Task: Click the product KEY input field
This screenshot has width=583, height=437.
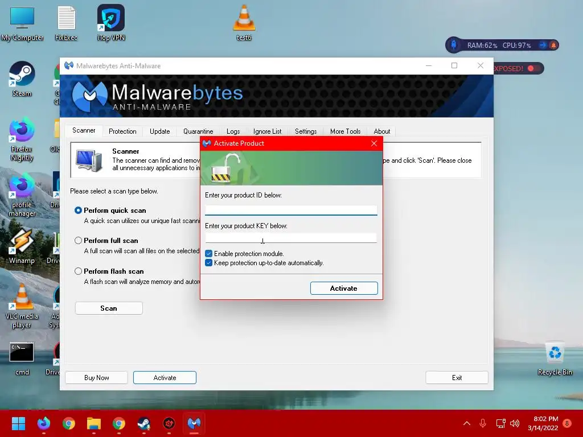Action: click(291, 238)
